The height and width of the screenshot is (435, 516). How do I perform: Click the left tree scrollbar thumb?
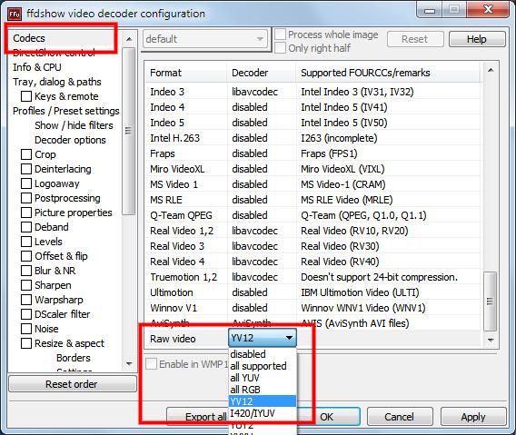[128, 131]
